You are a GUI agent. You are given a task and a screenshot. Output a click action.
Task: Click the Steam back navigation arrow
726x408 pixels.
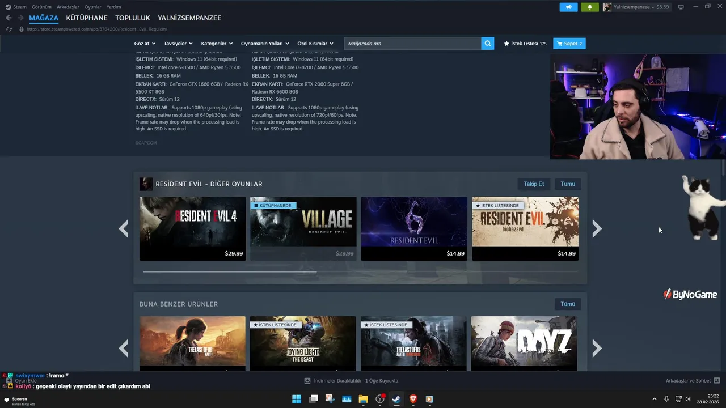click(9, 18)
